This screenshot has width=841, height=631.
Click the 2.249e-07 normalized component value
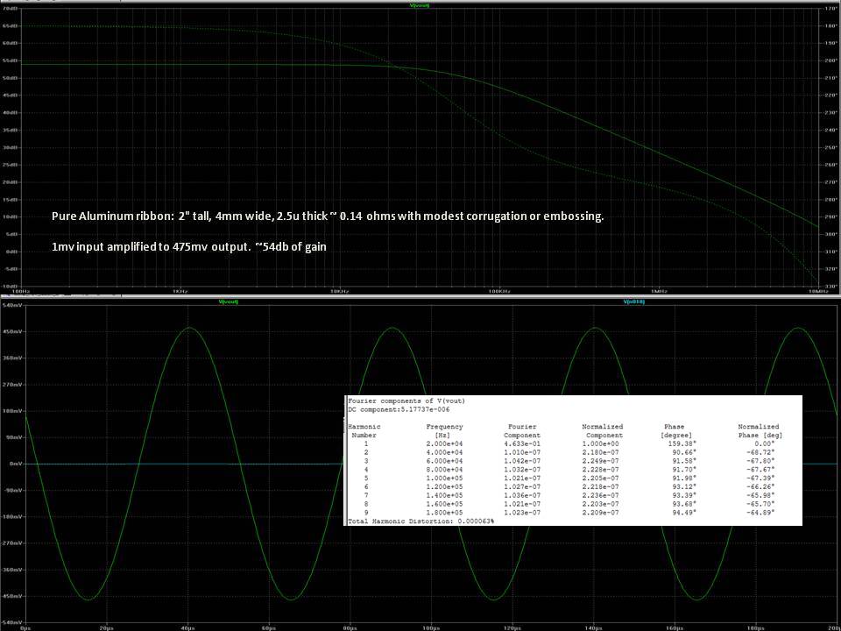click(x=603, y=461)
